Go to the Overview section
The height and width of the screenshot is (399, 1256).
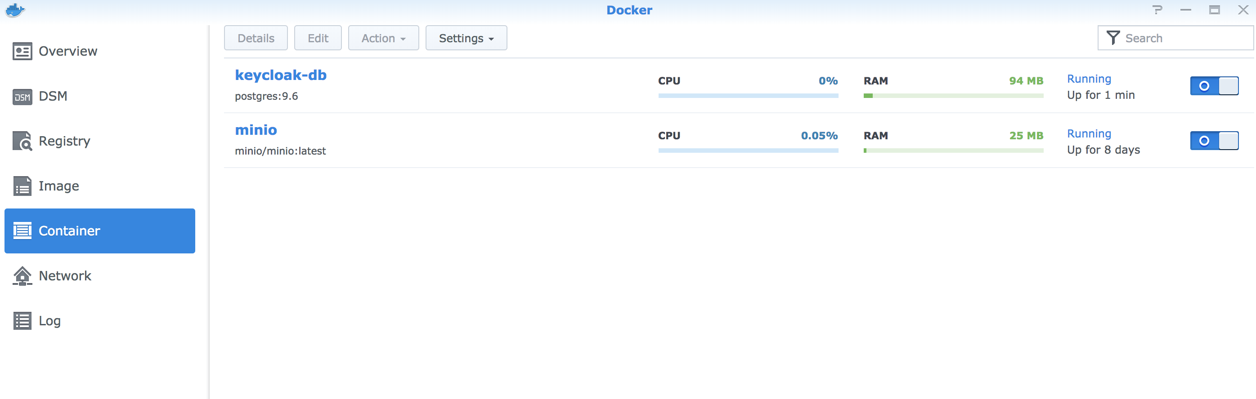pyautogui.click(x=99, y=51)
